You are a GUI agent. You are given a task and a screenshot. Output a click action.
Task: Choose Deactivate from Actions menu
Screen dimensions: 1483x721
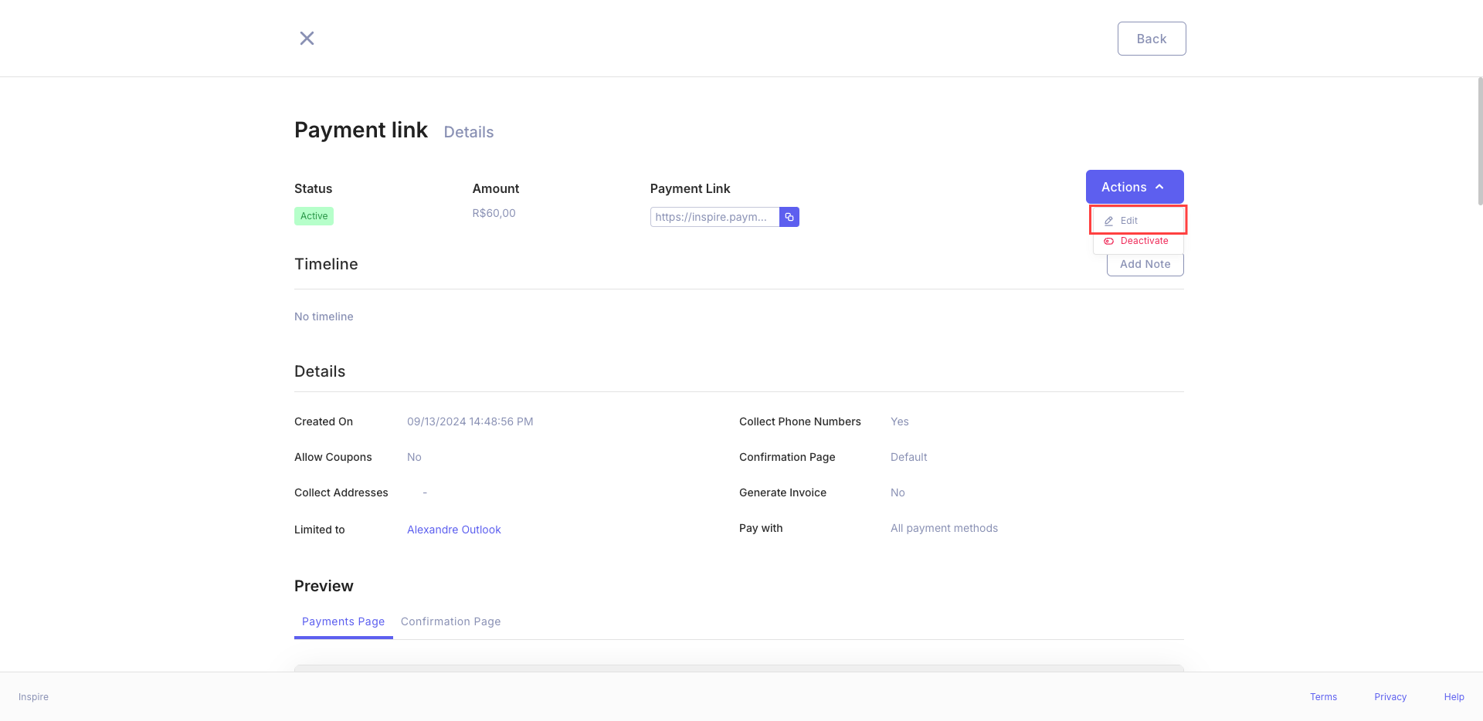tap(1138, 241)
